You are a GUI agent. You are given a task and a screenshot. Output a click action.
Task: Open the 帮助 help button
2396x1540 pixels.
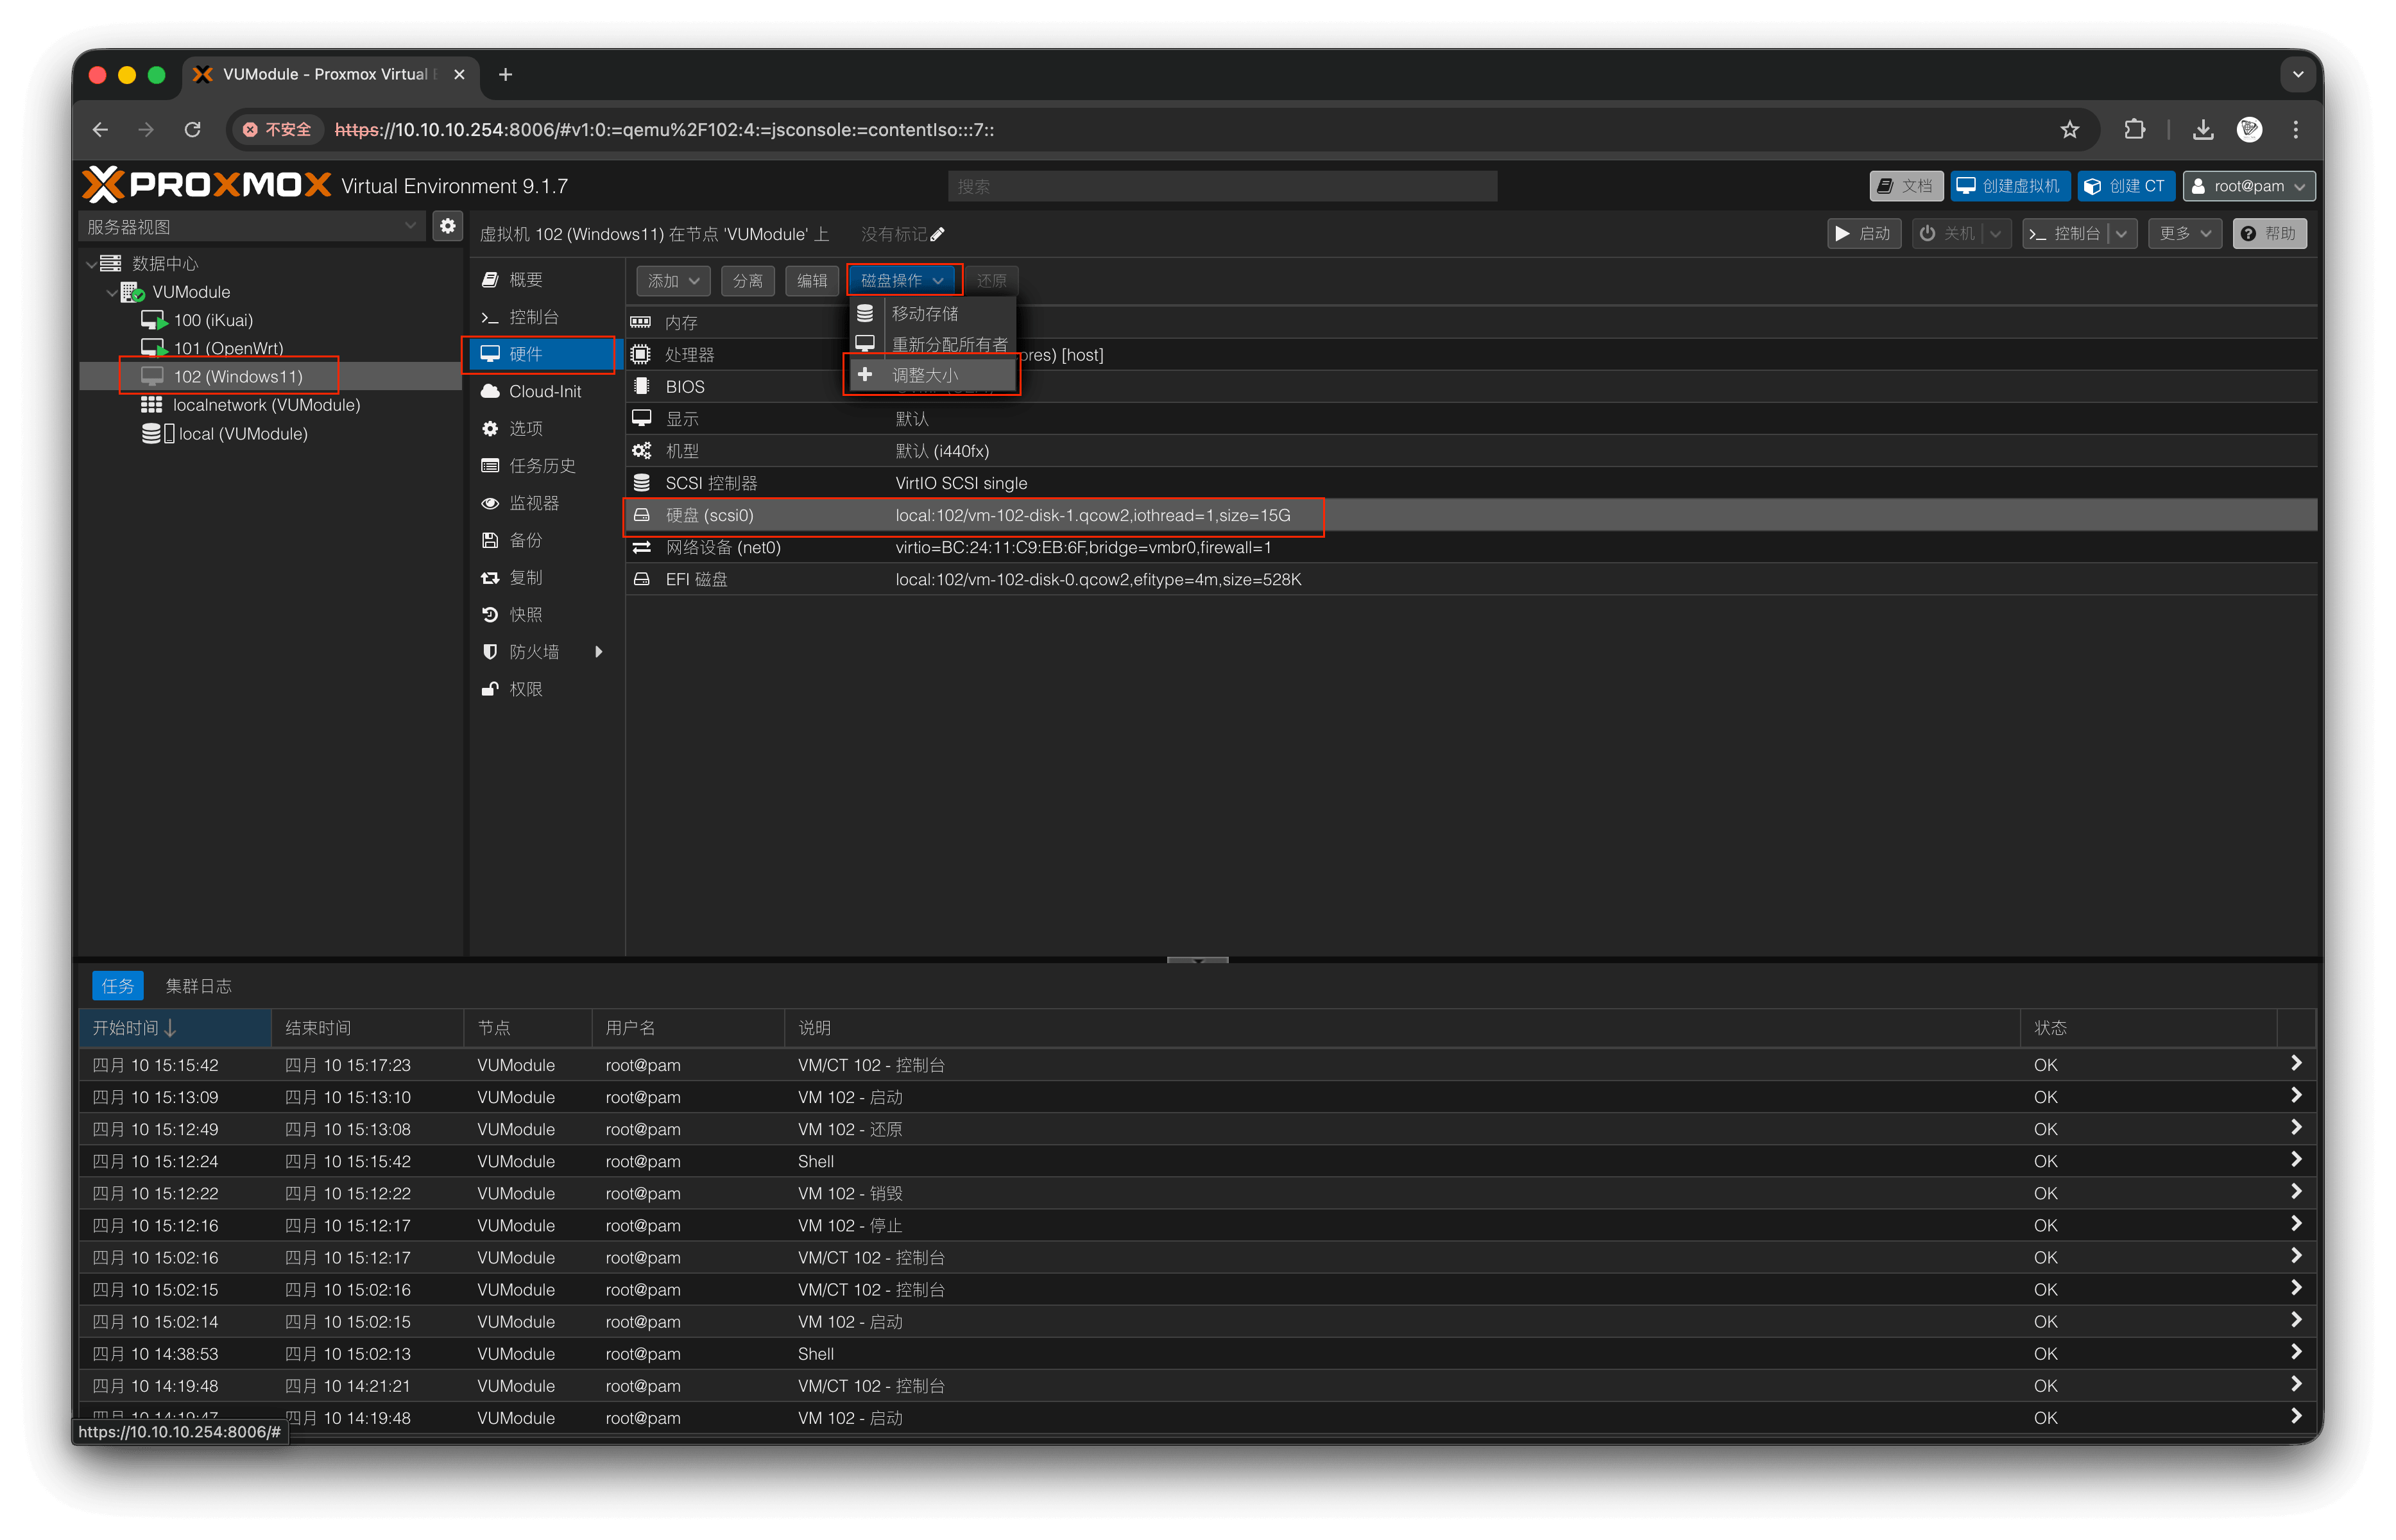(2270, 233)
